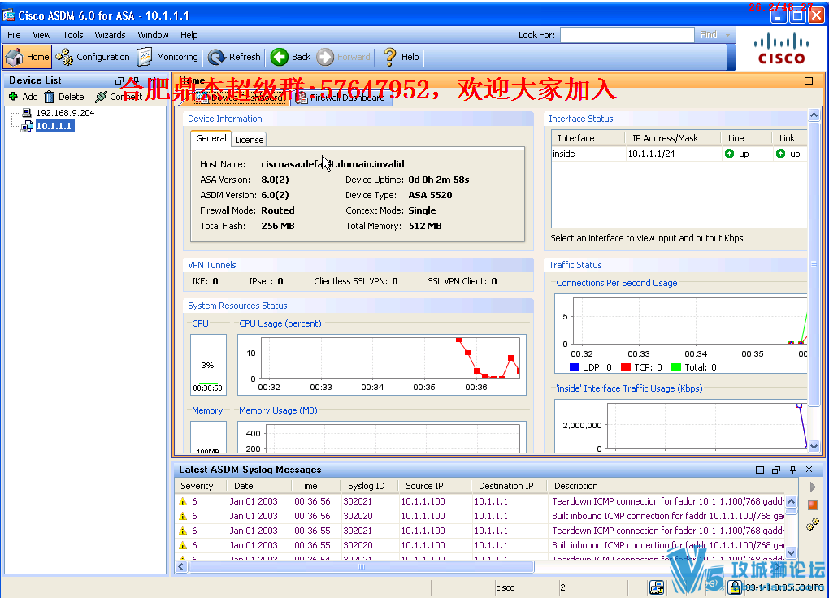
Task: Click the status bar device save icon
Action: [657, 587]
